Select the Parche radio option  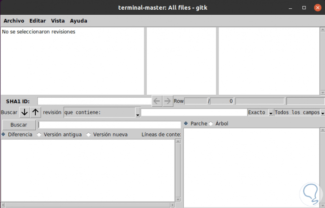coord(195,123)
